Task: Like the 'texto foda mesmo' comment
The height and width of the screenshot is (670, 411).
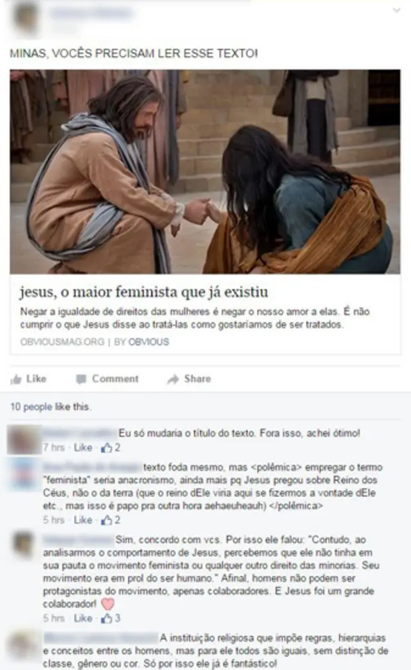Action: click(x=83, y=520)
